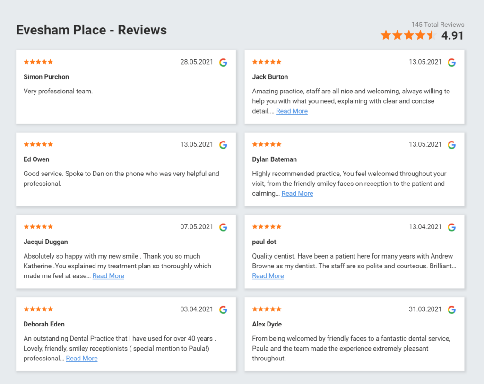Expand Dylan Bateman's review with Read More
Image resolution: width=484 pixels, height=384 pixels.
pos(297,194)
